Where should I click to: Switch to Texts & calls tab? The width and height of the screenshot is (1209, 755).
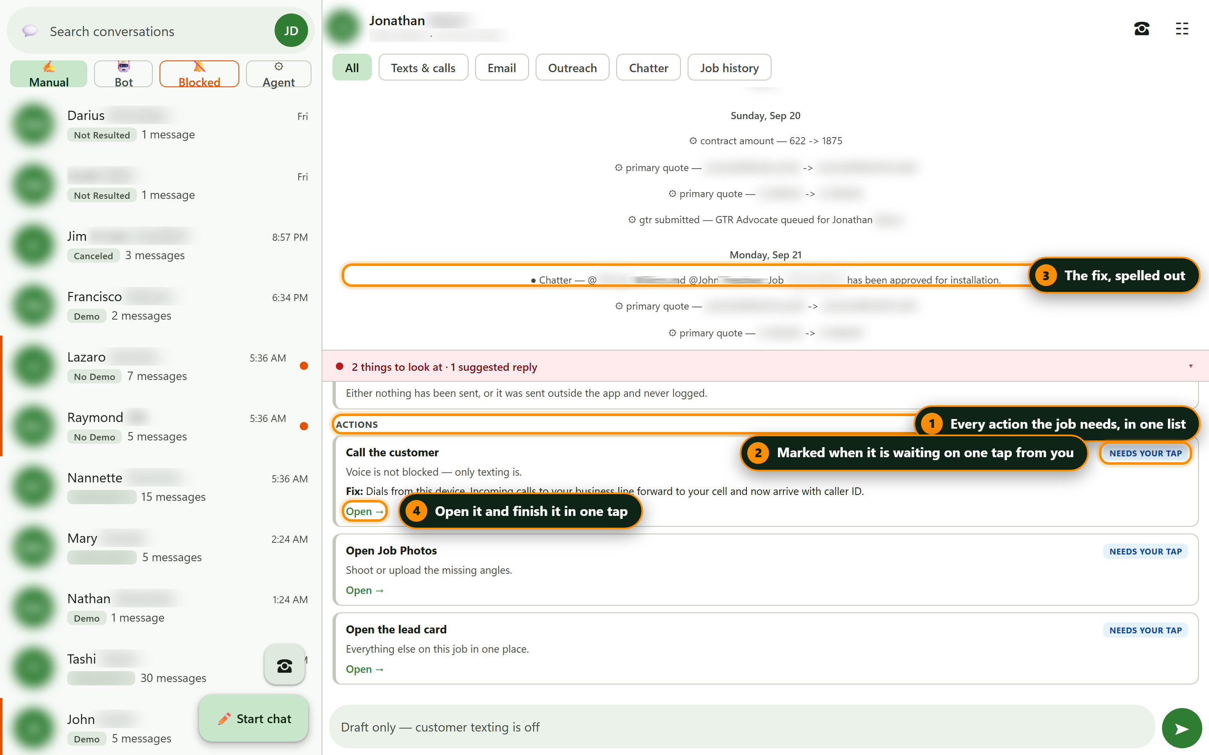click(423, 68)
